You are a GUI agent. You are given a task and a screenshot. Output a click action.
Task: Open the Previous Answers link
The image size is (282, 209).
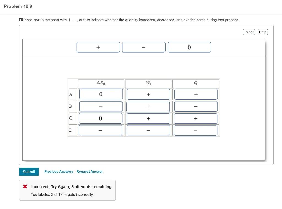click(x=59, y=172)
